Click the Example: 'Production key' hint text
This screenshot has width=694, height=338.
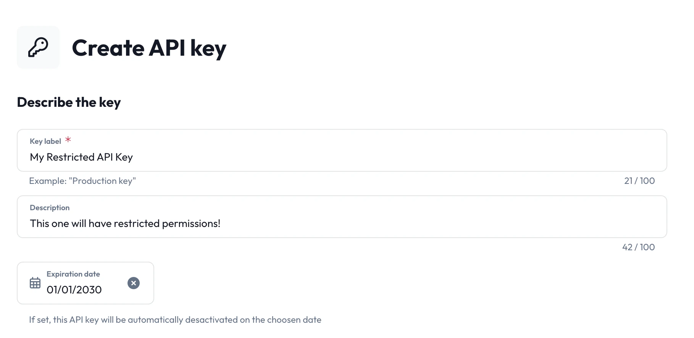[82, 181]
